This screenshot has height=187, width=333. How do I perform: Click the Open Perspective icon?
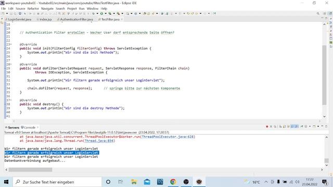pyautogui.click(x=325, y=14)
